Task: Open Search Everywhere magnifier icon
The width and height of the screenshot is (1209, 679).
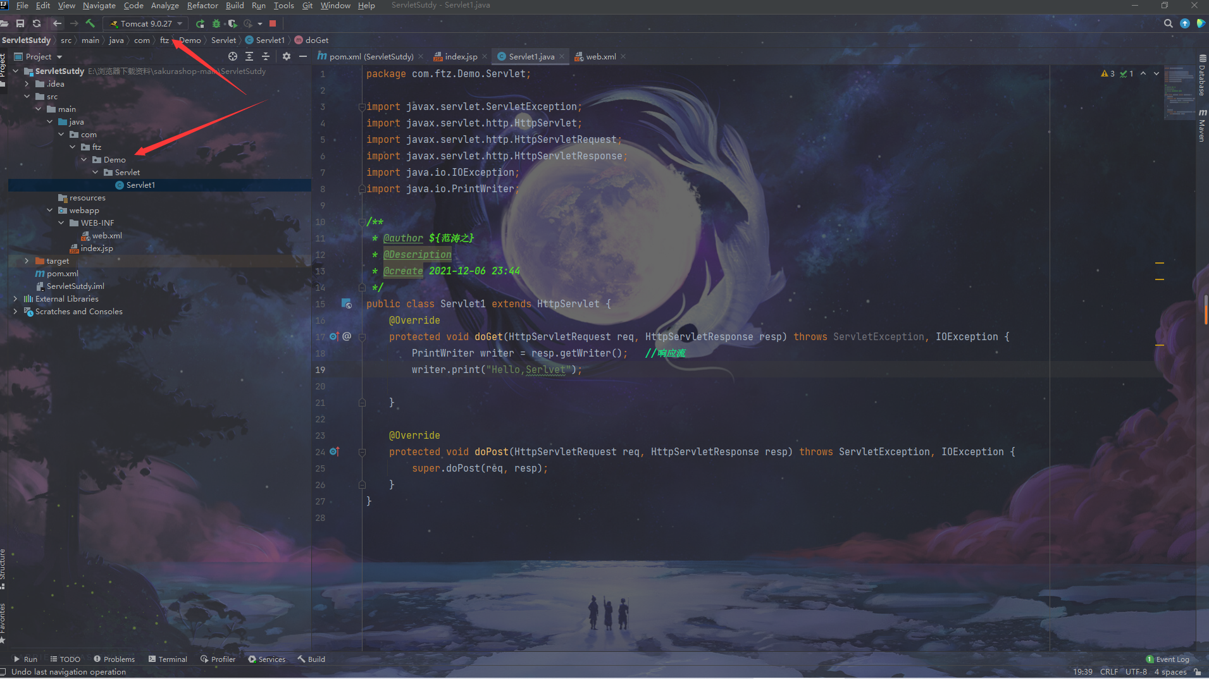Action: [x=1168, y=23]
